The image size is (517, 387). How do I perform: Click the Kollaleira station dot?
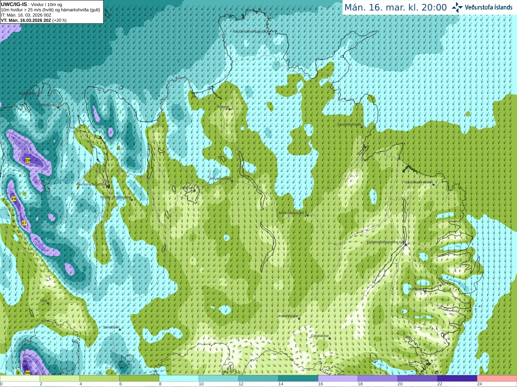425,290
